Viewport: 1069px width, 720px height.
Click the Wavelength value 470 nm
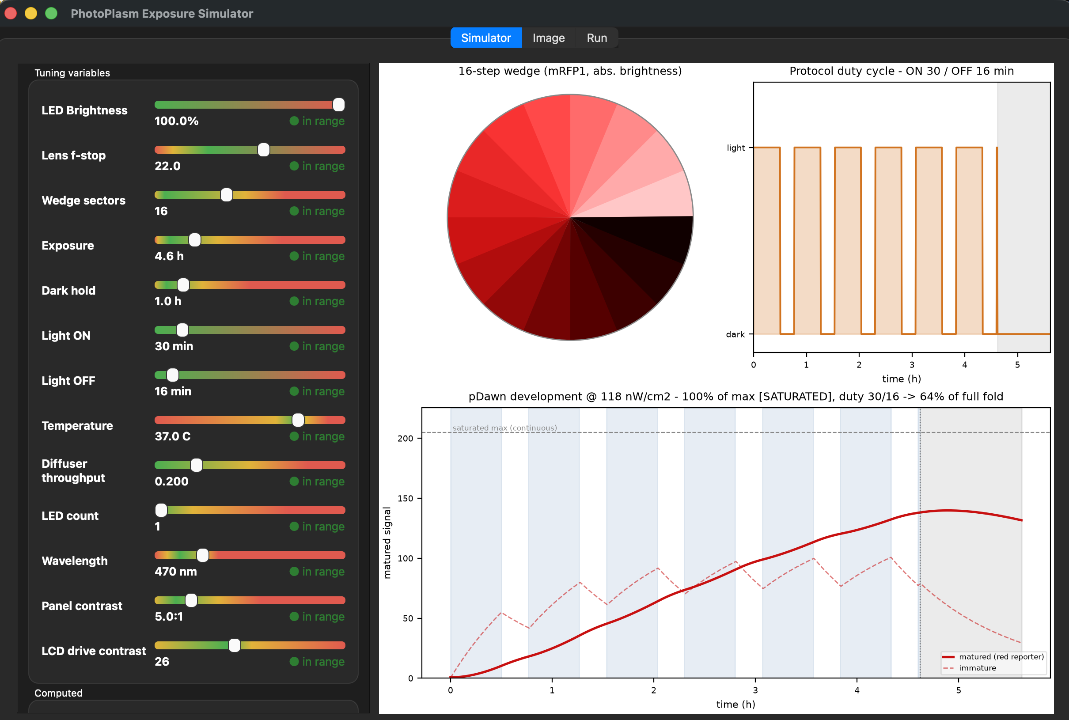(176, 571)
